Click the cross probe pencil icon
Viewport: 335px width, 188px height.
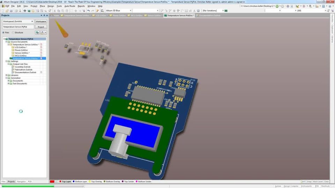pos(97,11)
